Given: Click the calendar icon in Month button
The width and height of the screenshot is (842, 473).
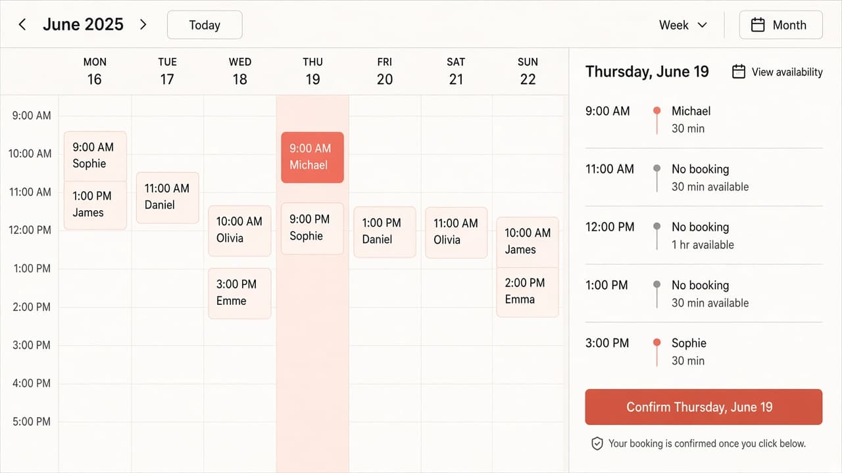Looking at the screenshot, I should [x=758, y=25].
